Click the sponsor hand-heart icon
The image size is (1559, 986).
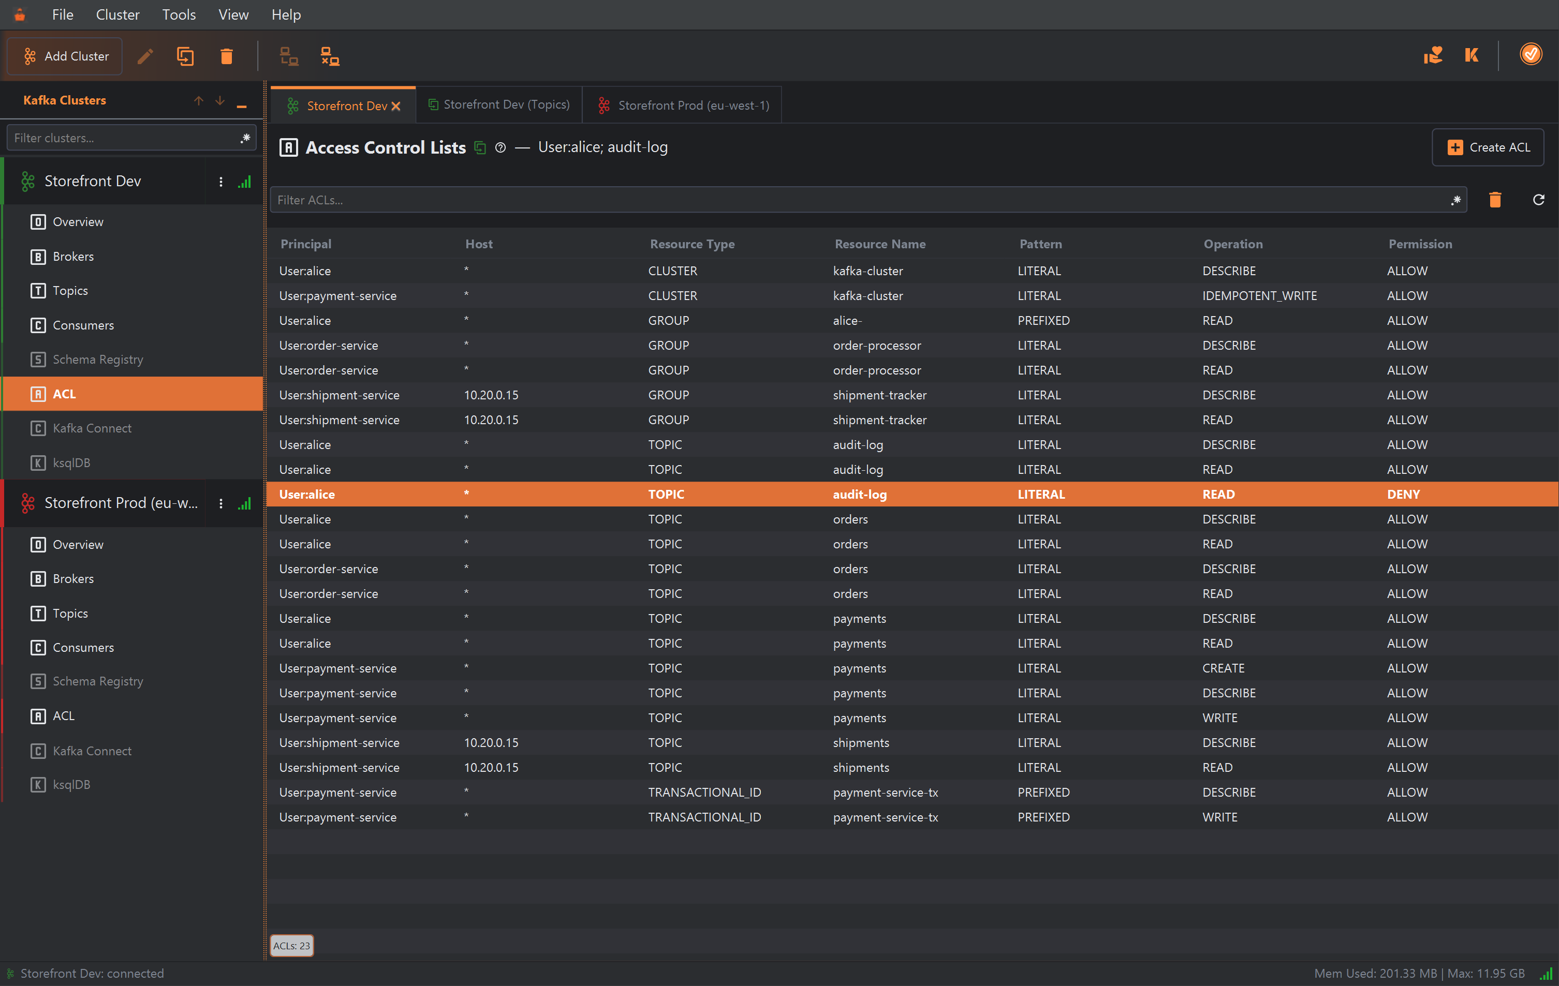[x=1433, y=55]
